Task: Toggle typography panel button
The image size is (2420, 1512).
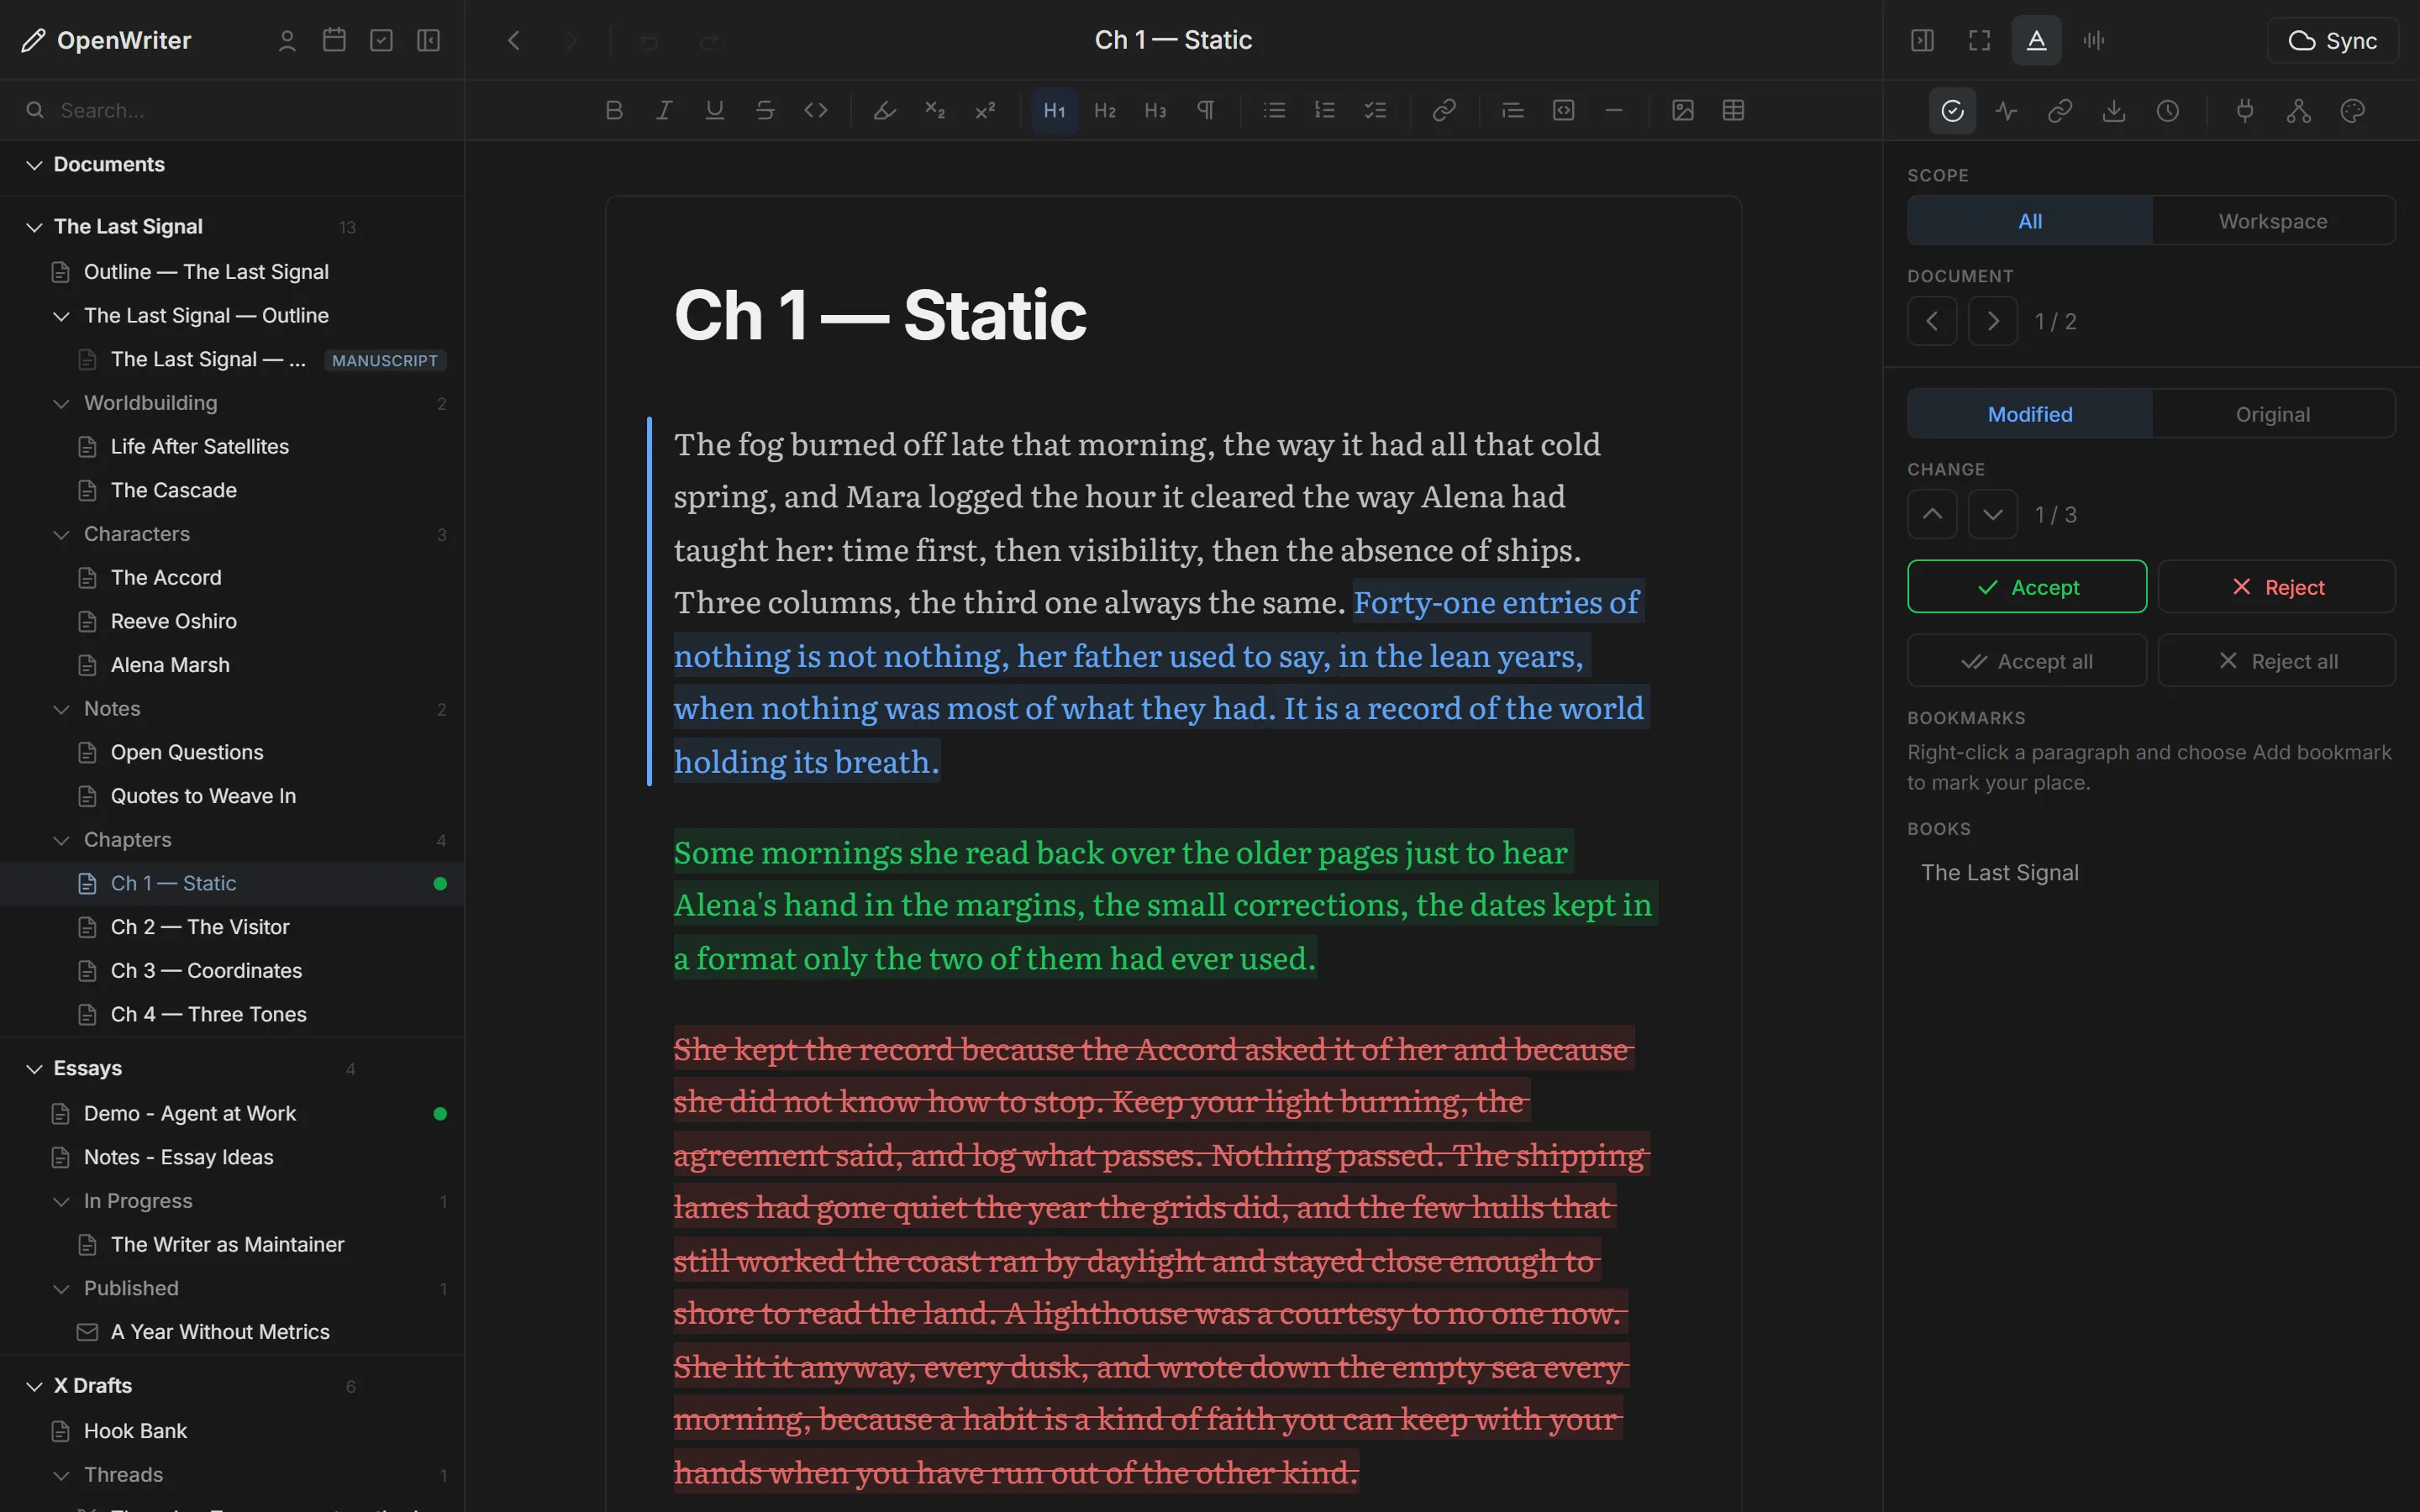Action: (2037, 40)
